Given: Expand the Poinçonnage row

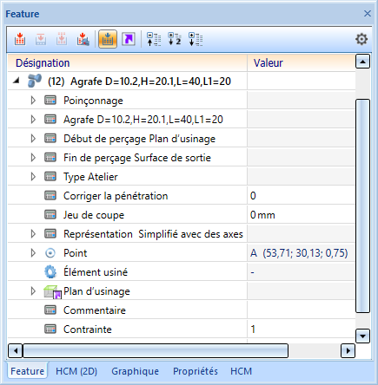Looking at the screenshot, I should tap(33, 101).
